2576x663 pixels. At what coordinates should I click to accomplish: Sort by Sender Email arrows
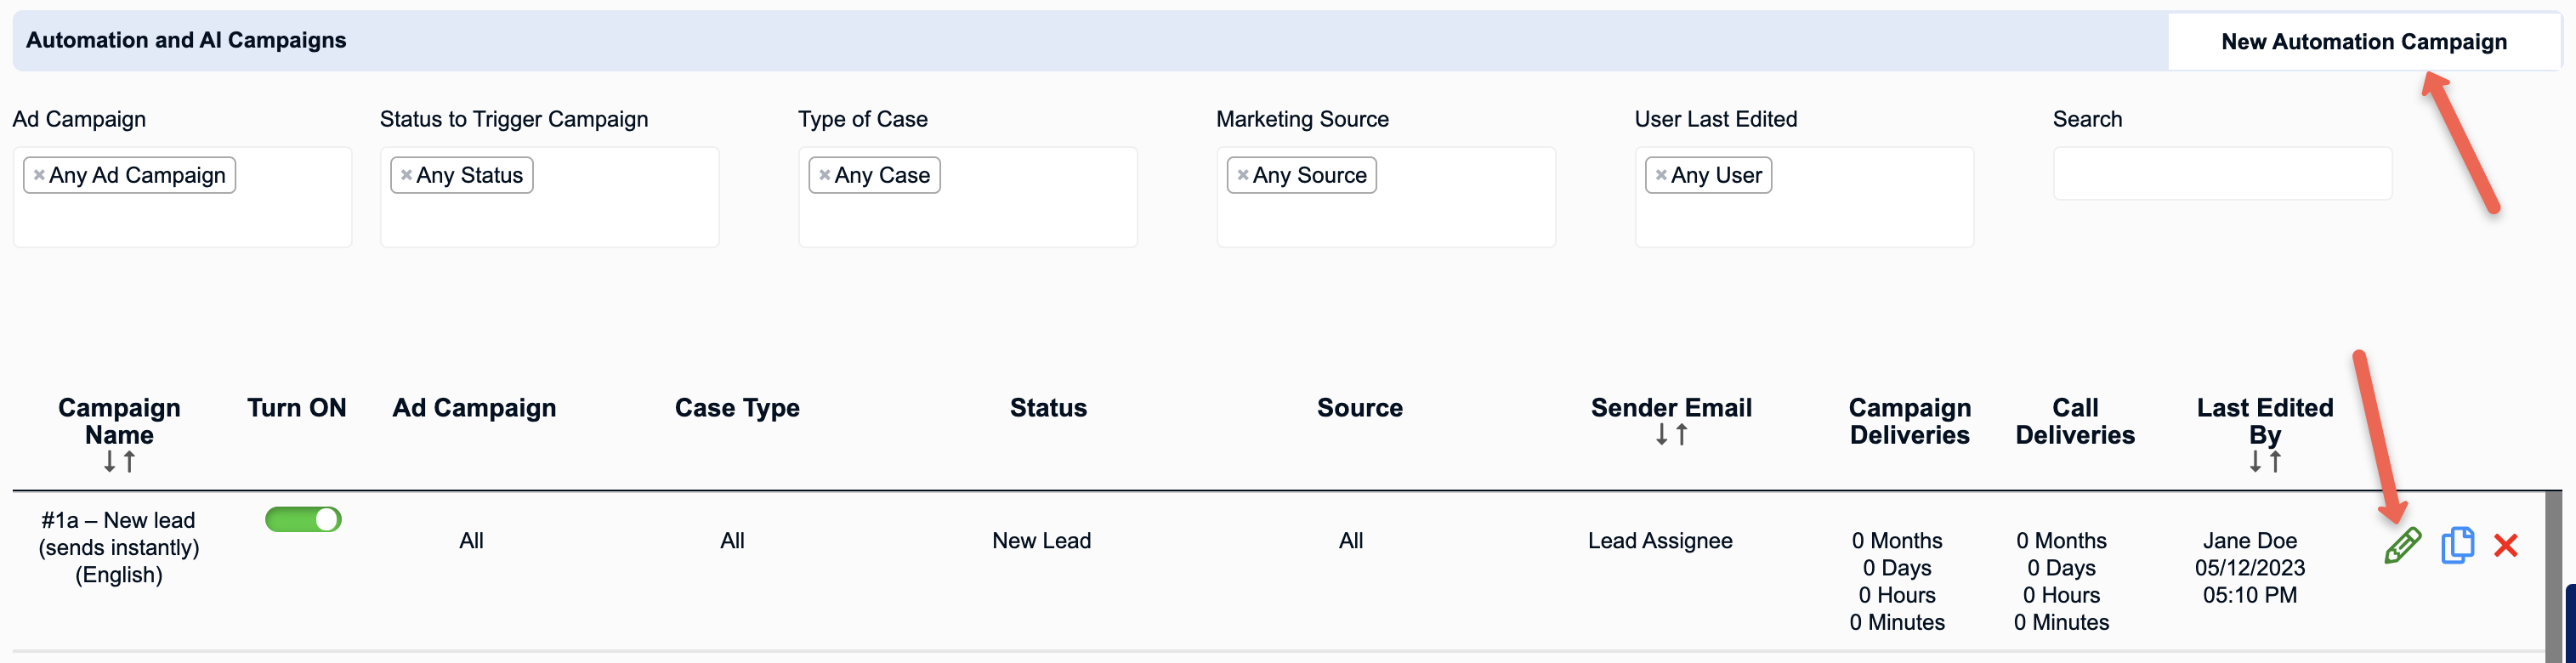pyautogui.click(x=1671, y=435)
